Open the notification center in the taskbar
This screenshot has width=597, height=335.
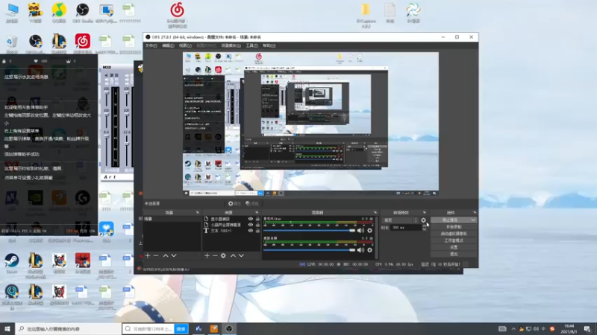click(587, 329)
